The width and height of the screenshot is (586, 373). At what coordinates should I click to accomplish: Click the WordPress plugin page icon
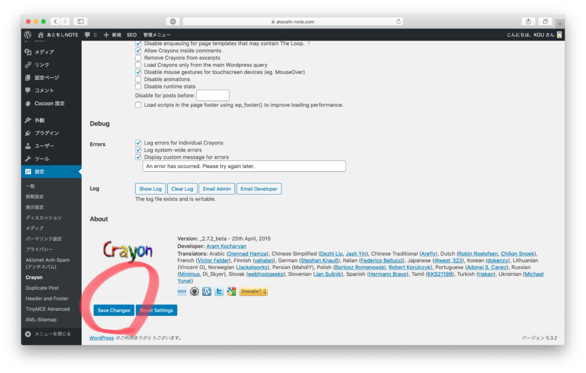pyautogui.click(x=207, y=291)
